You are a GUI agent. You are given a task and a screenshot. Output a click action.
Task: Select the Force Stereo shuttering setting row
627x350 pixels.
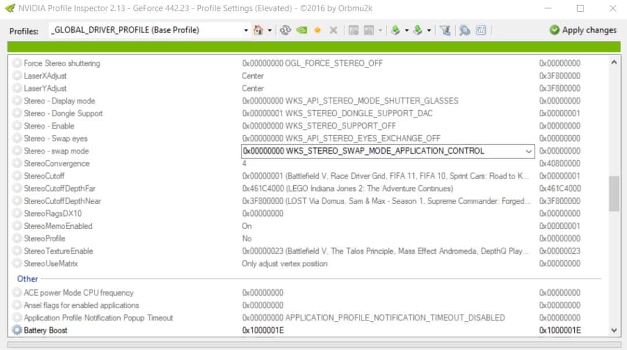[x=309, y=63]
